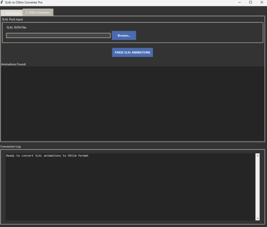
Task: Click the log scrollbar down arrow
Action: [257, 218]
